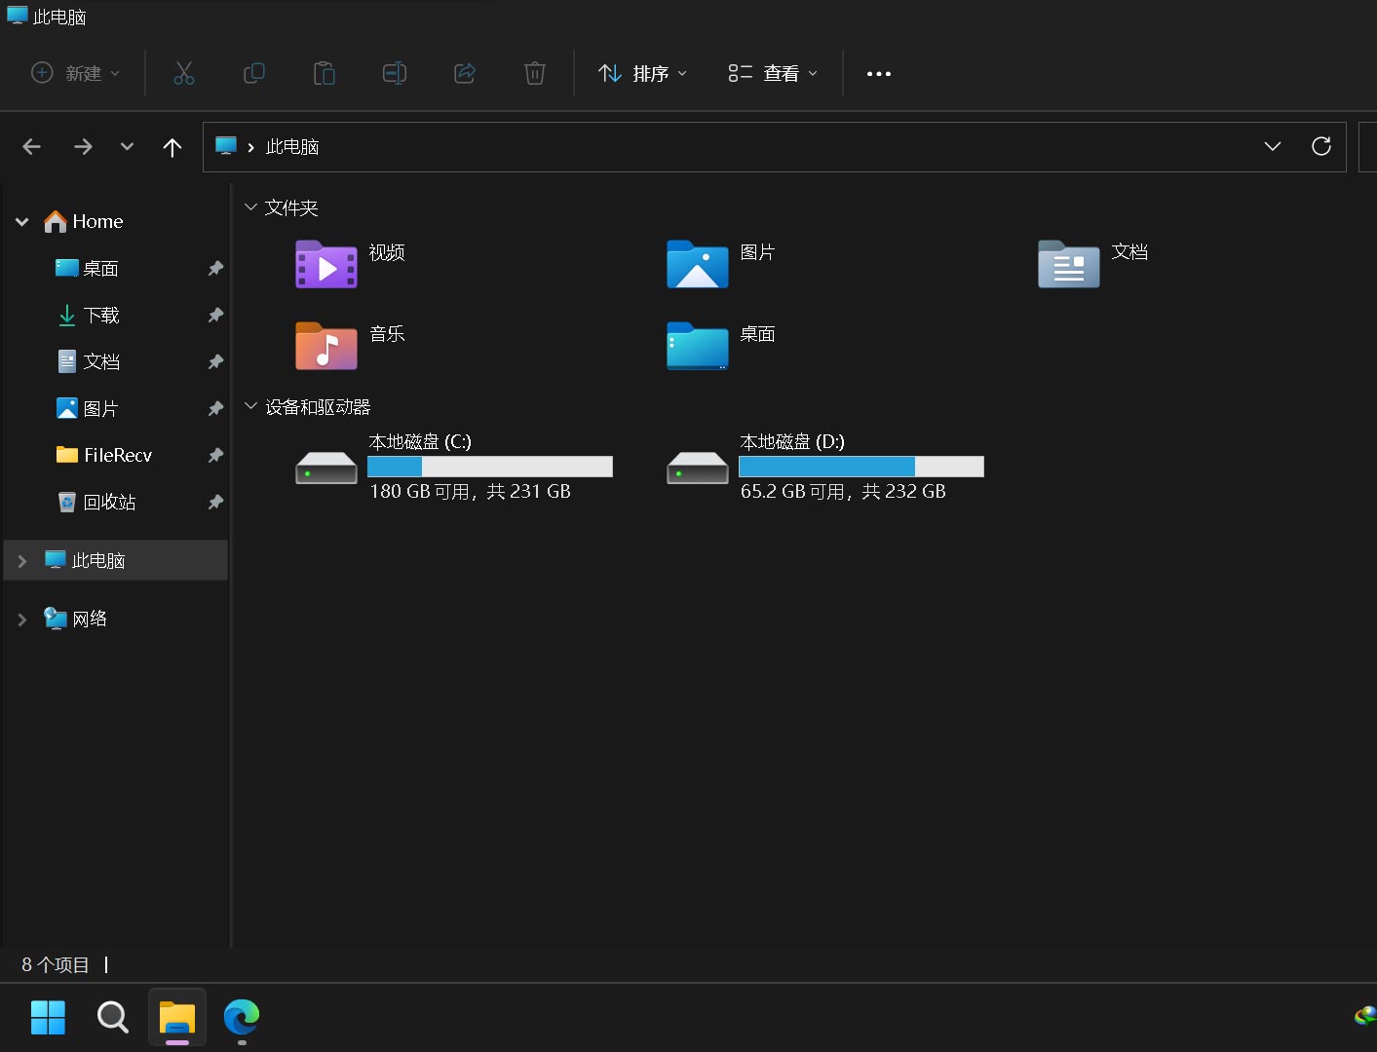Screen dimensions: 1377x1052
Task: Collapse the 设备和驱动器 section
Action: point(251,406)
